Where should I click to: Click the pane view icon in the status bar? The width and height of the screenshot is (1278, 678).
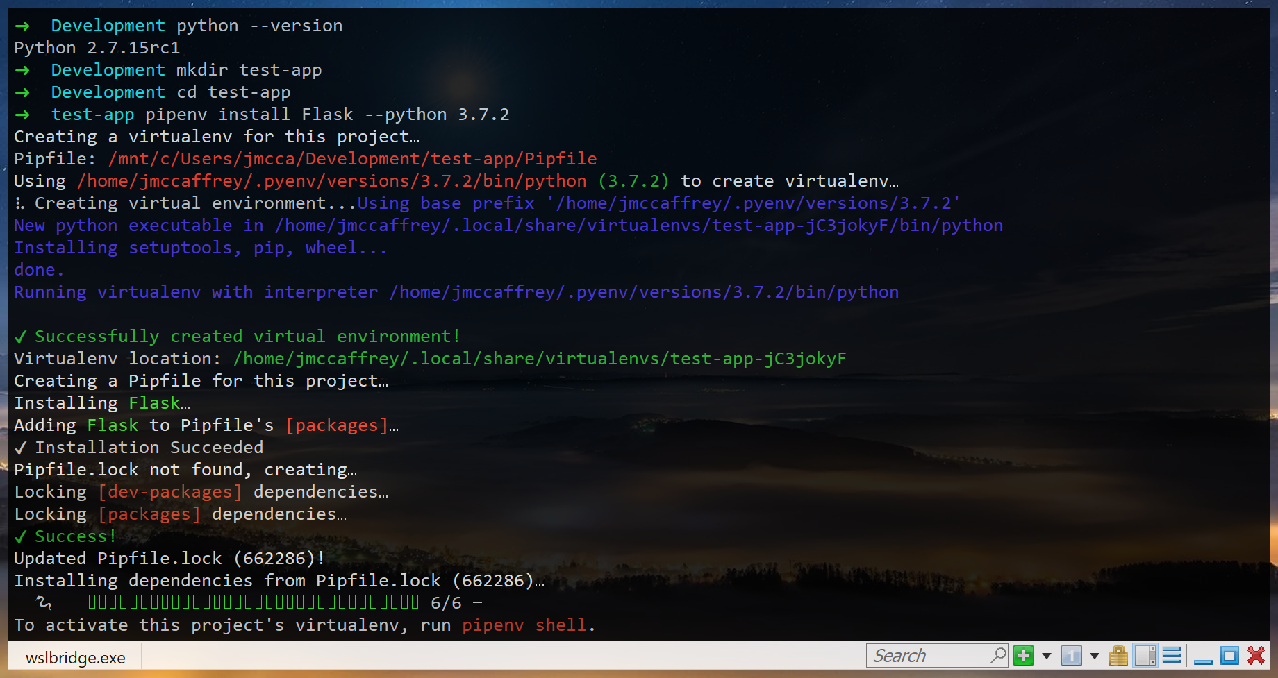1147,655
